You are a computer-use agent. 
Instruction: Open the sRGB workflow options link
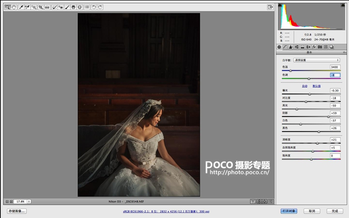[x=166, y=211]
